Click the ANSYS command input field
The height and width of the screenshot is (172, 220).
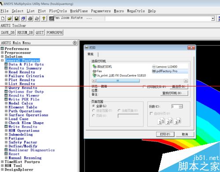(x=158, y=19)
